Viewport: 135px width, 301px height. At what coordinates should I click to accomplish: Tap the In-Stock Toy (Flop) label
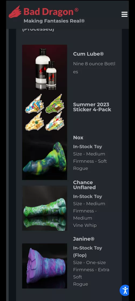click(87, 252)
